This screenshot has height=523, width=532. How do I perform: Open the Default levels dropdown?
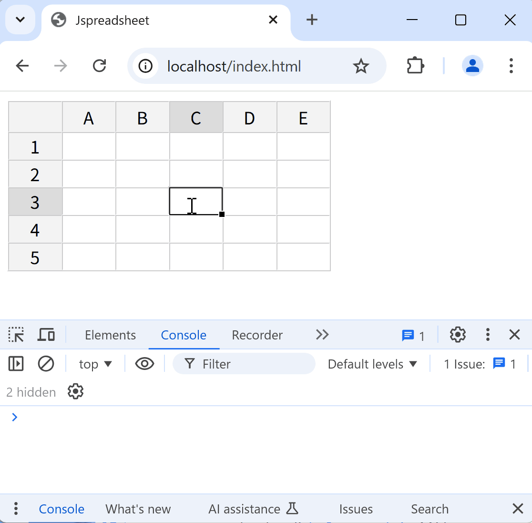tap(372, 364)
